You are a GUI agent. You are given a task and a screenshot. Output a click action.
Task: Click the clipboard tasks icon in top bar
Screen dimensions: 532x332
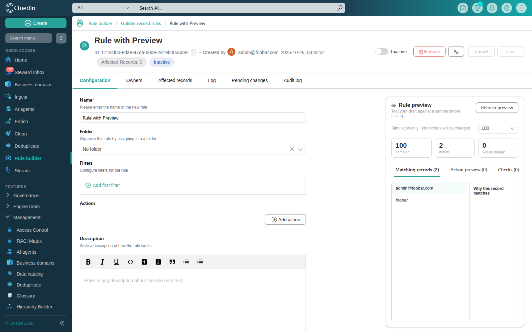[x=463, y=8]
